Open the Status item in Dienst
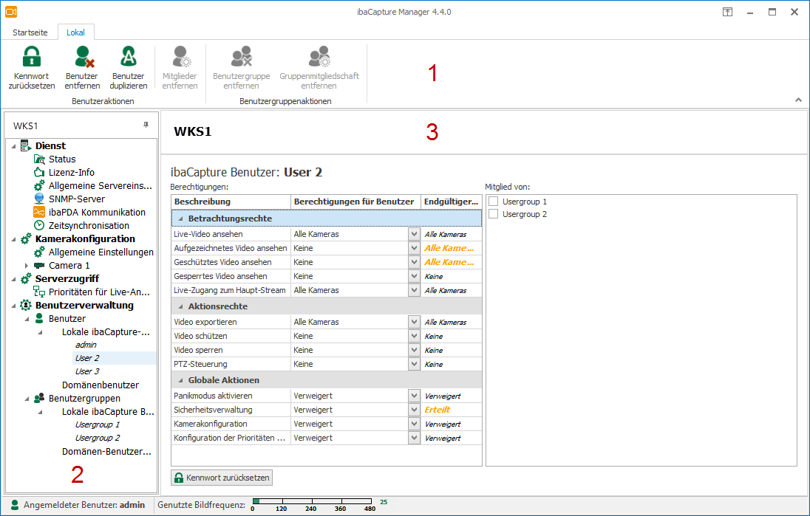The width and height of the screenshot is (810, 516). (62, 159)
